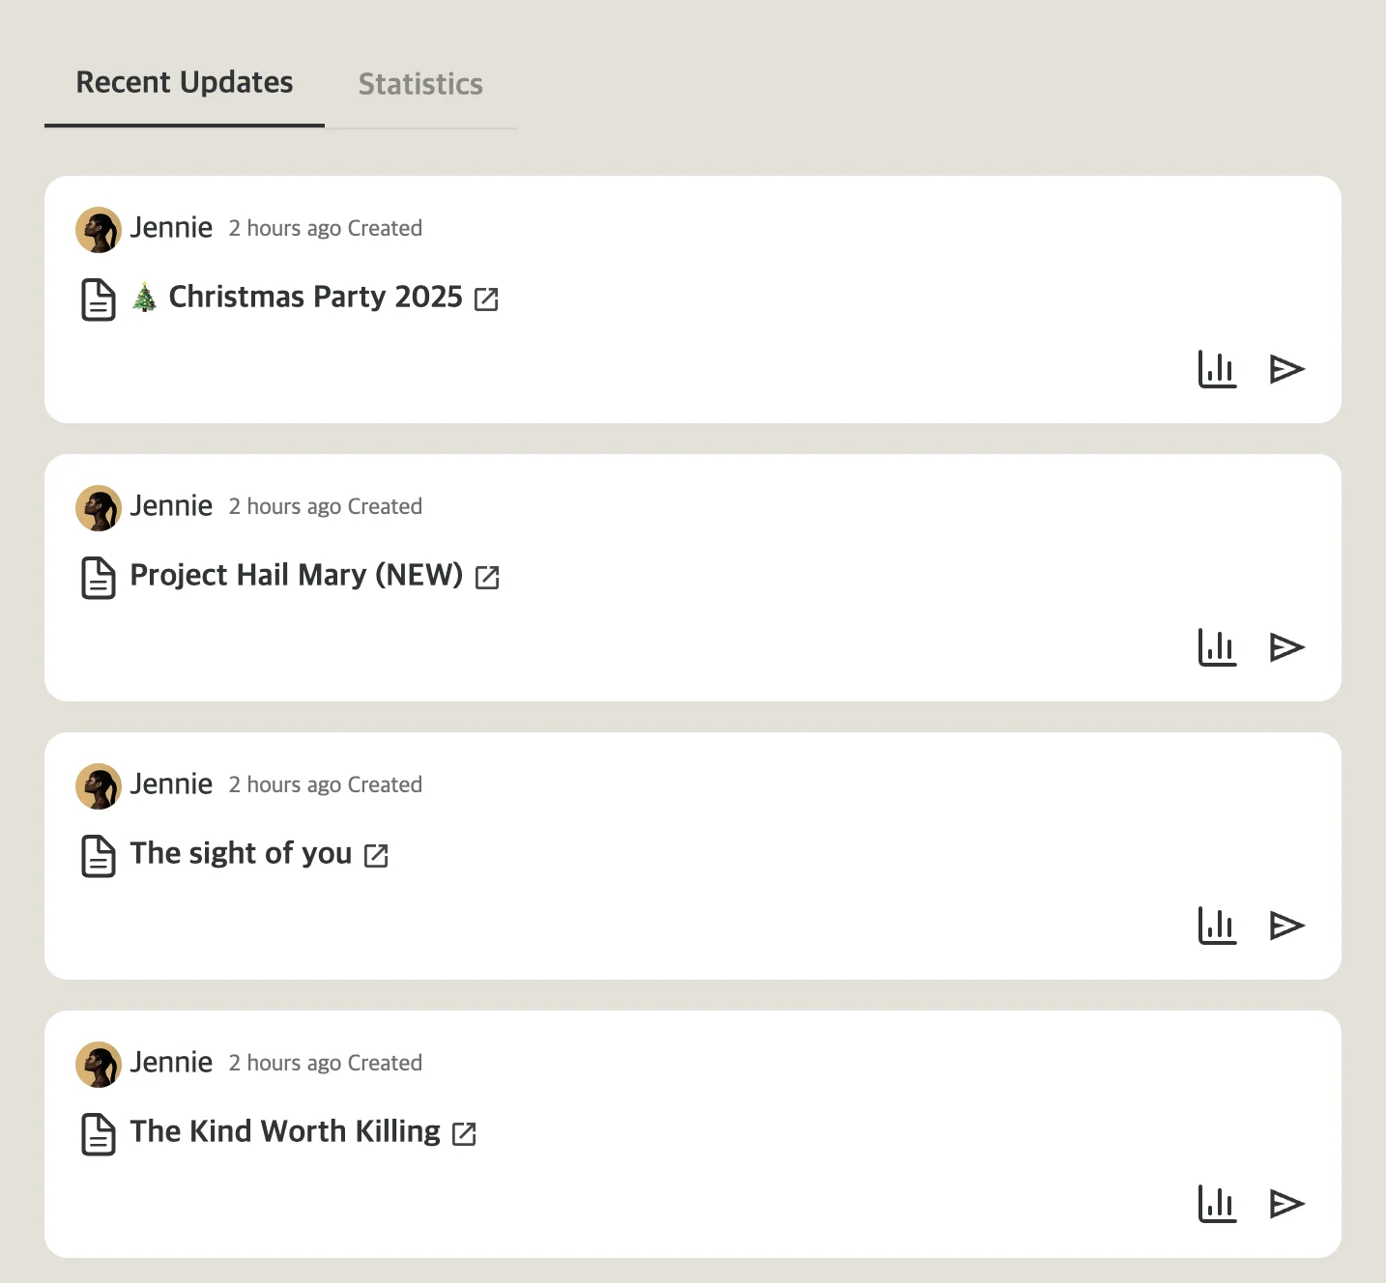Click Jennie's avatar on The sight of you

pos(98,785)
